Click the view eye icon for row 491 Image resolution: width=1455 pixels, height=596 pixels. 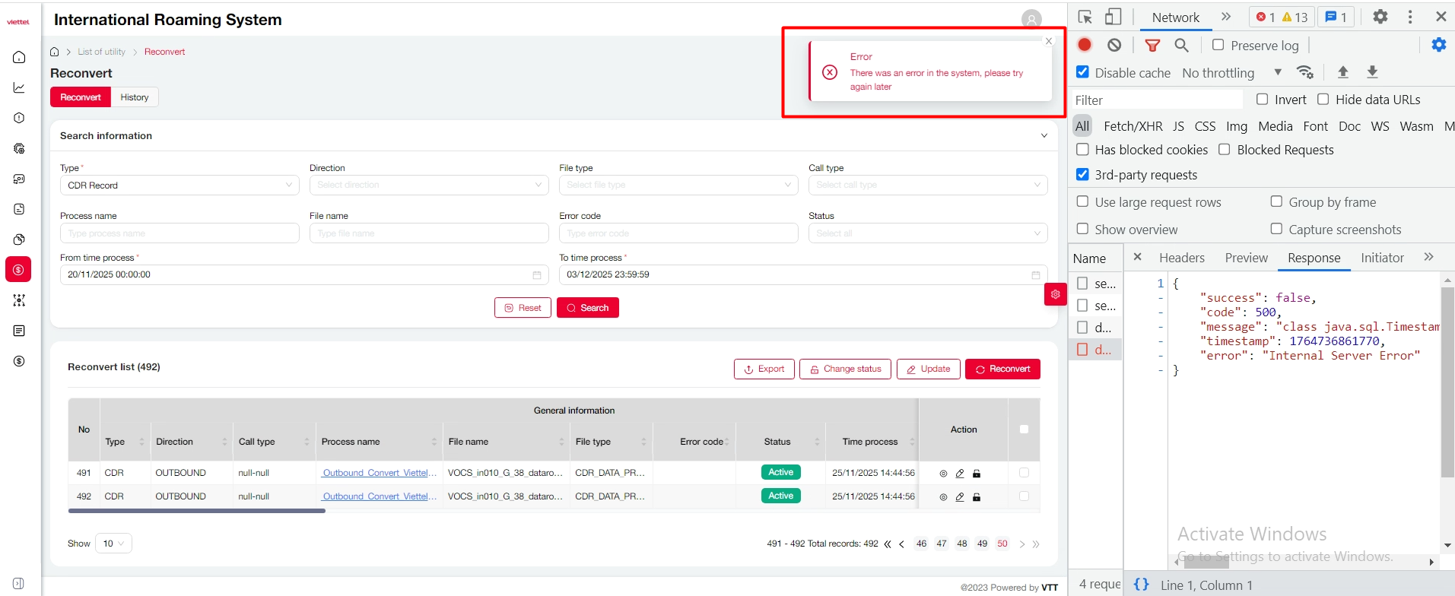click(x=943, y=474)
